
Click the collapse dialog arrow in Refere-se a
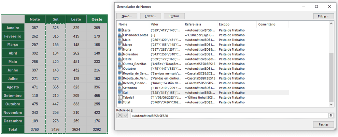(x=331, y=116)
